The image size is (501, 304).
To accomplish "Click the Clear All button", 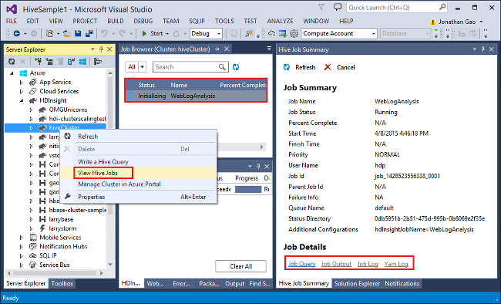I will (x=240, y=266).
